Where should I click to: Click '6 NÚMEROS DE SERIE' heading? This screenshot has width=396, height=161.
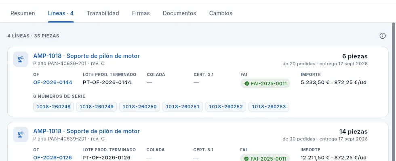[x=59, y=96]
